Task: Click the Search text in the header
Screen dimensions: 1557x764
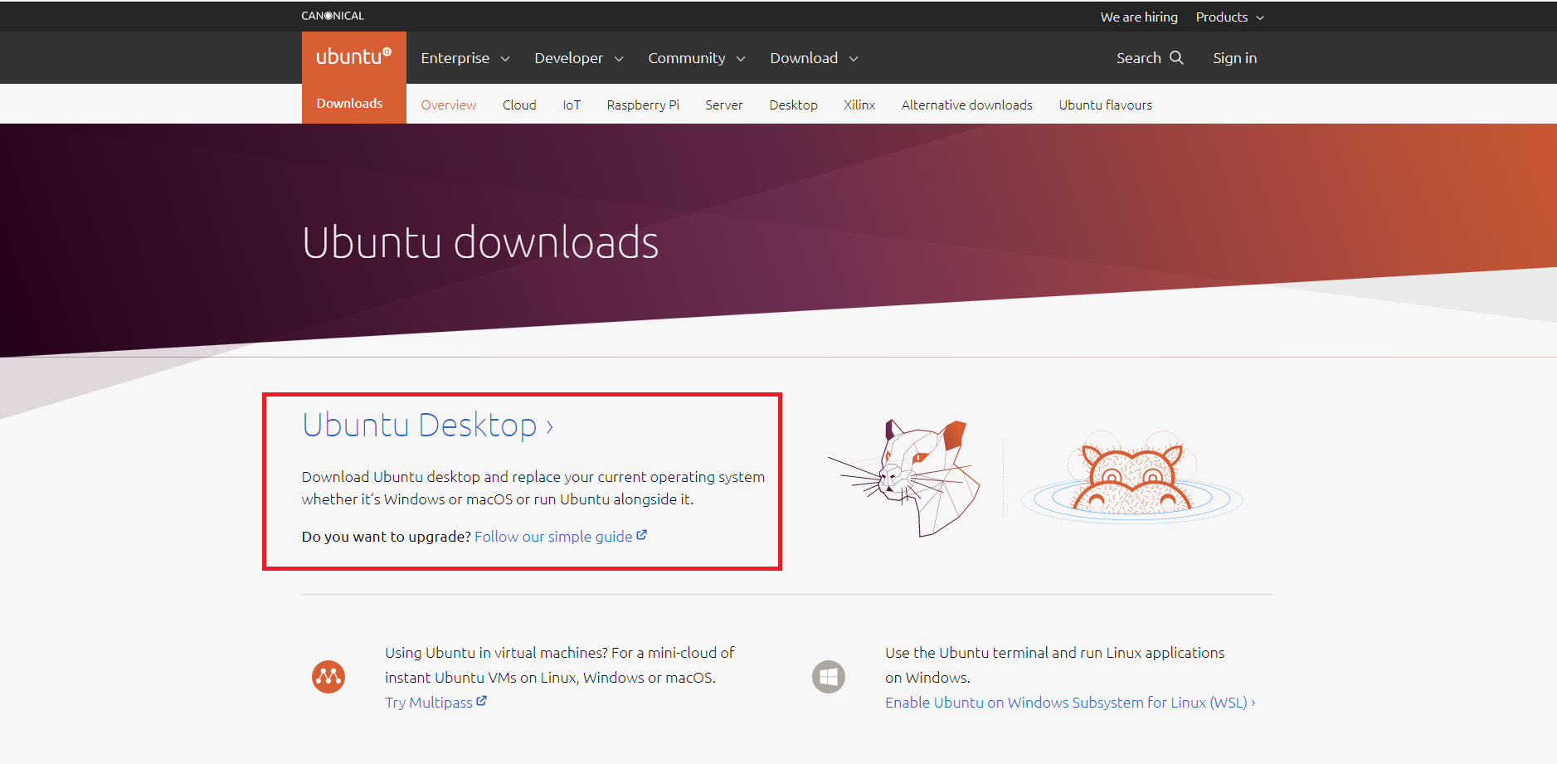Action: pos(1138,58)
